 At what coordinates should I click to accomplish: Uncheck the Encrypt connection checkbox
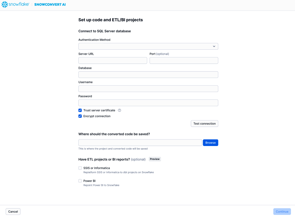pyautogui.click(x=80, y=116)
